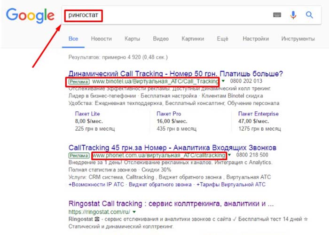Select the Все tab
This screenshot has height=235, width=329.
point(73,39)
